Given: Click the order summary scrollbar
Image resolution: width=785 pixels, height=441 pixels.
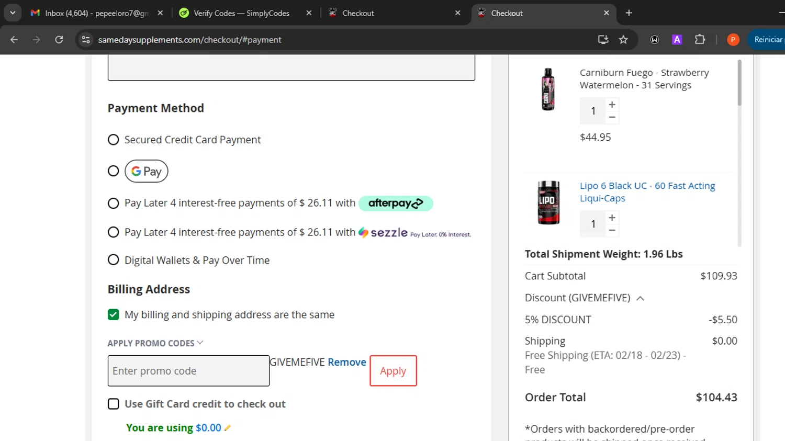Looking at the screenshot, I should click(739, 84).
